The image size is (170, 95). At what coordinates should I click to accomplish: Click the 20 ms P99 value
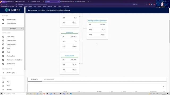pos(103,35)
